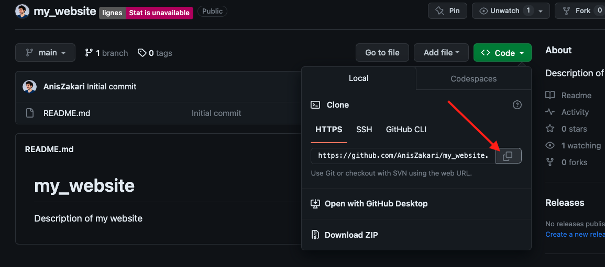Viewport: 605px width, 267px height.
Task: Open the Add file dropdown
Action: pos(441,53)
